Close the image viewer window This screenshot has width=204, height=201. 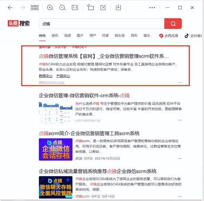pos(192,8)
